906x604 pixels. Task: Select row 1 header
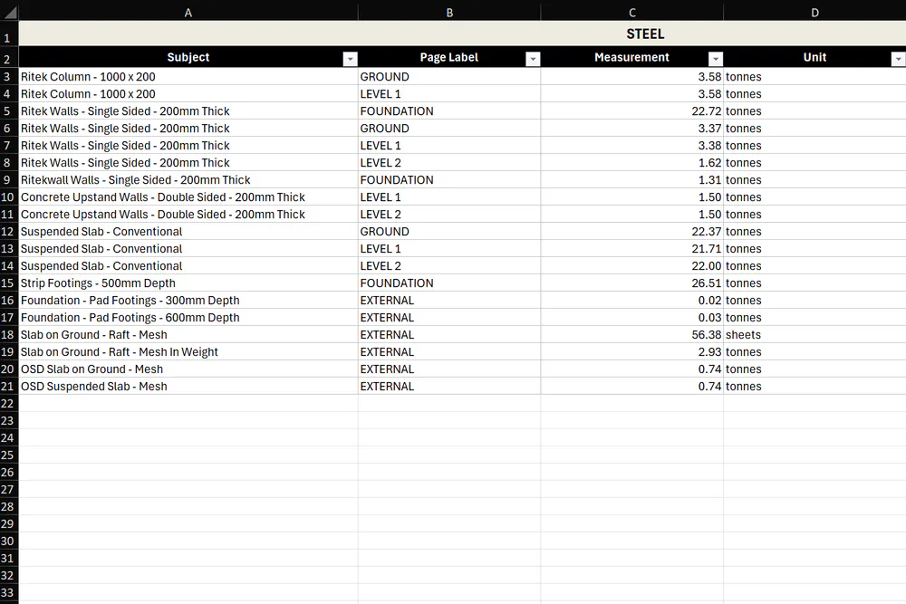coord(9,34)
